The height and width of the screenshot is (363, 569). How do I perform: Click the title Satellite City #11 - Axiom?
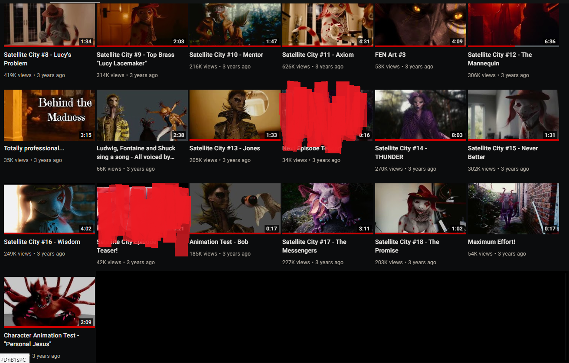(x=318, y=55)
